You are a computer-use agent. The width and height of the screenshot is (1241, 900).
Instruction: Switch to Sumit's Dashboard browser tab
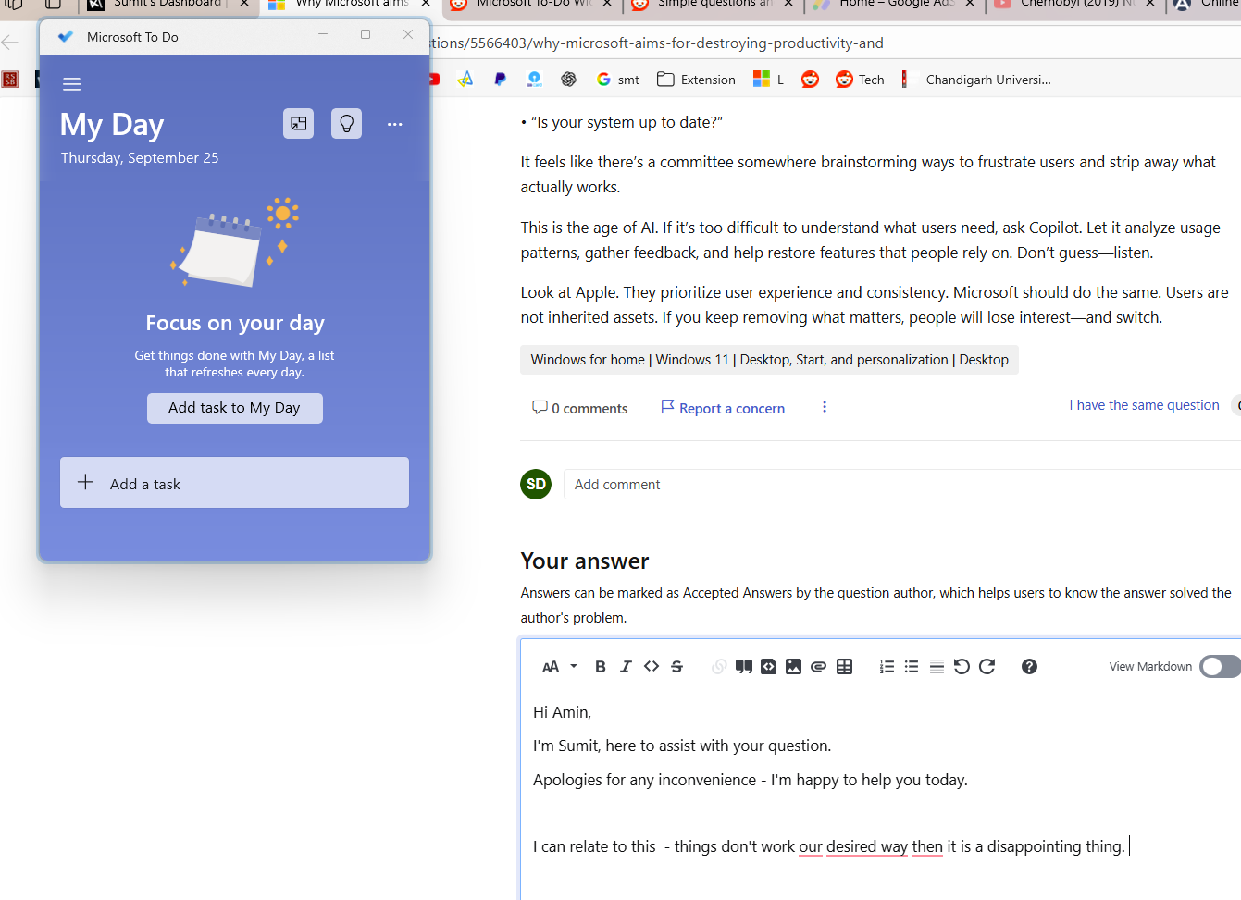(168, 4)
